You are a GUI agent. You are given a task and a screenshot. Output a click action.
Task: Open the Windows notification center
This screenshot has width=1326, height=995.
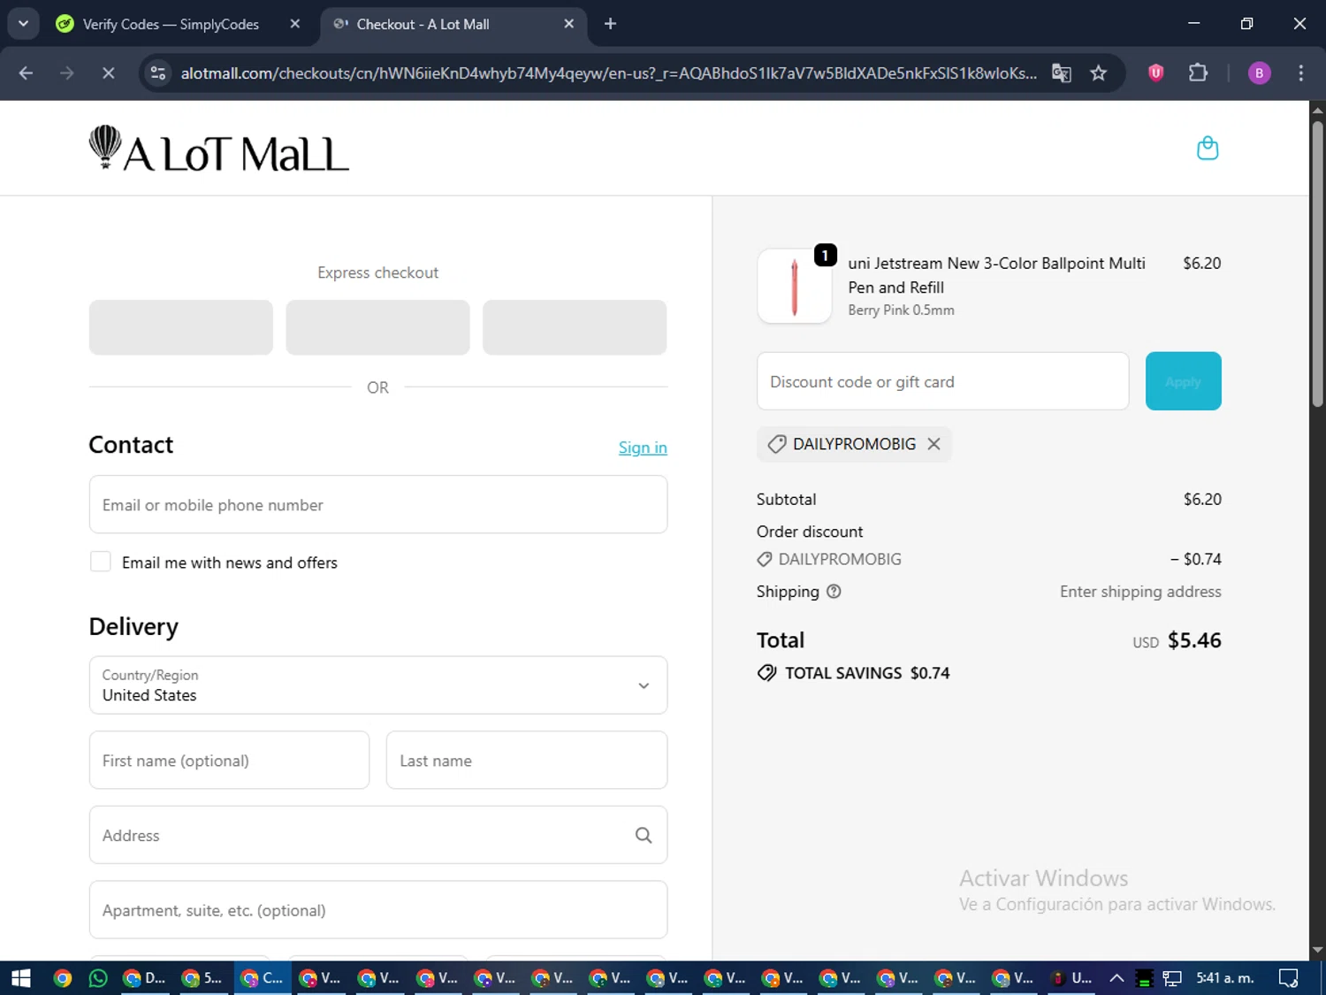point(1289,978)
